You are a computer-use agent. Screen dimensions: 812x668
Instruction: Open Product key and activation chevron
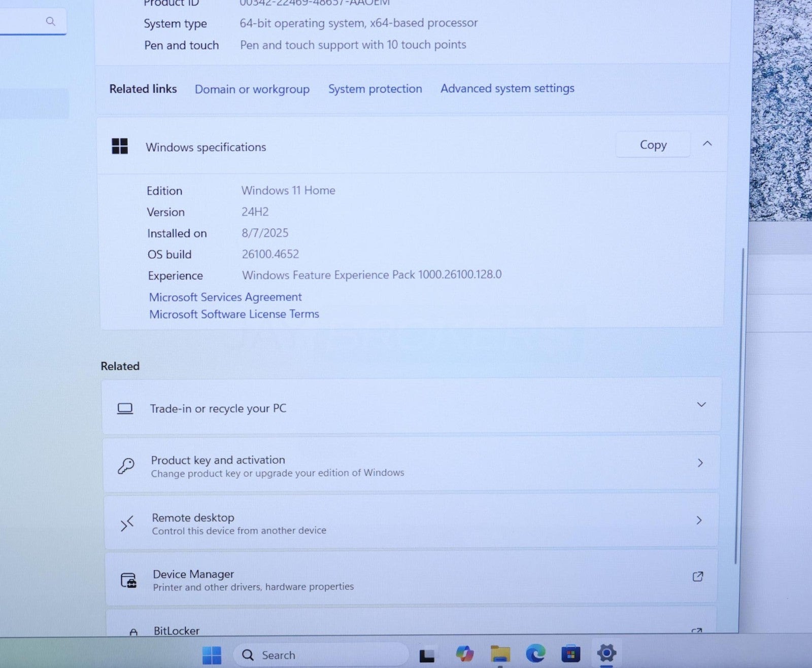(700, 463)
